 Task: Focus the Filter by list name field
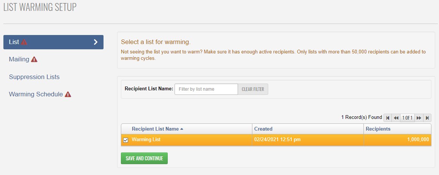point(206,89)
